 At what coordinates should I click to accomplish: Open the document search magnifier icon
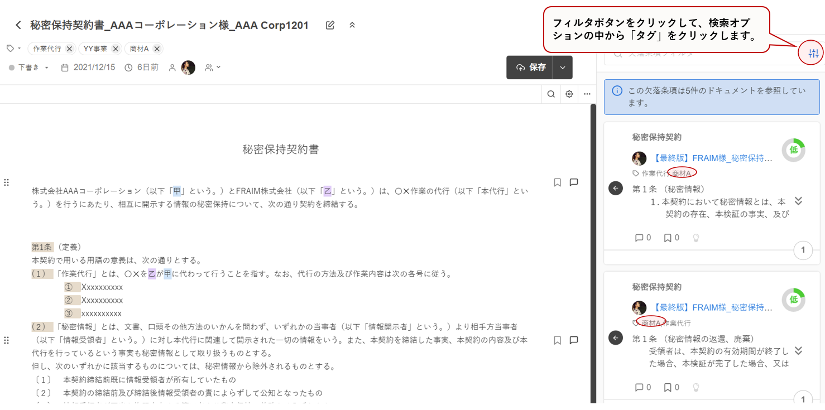click(551, 94)
